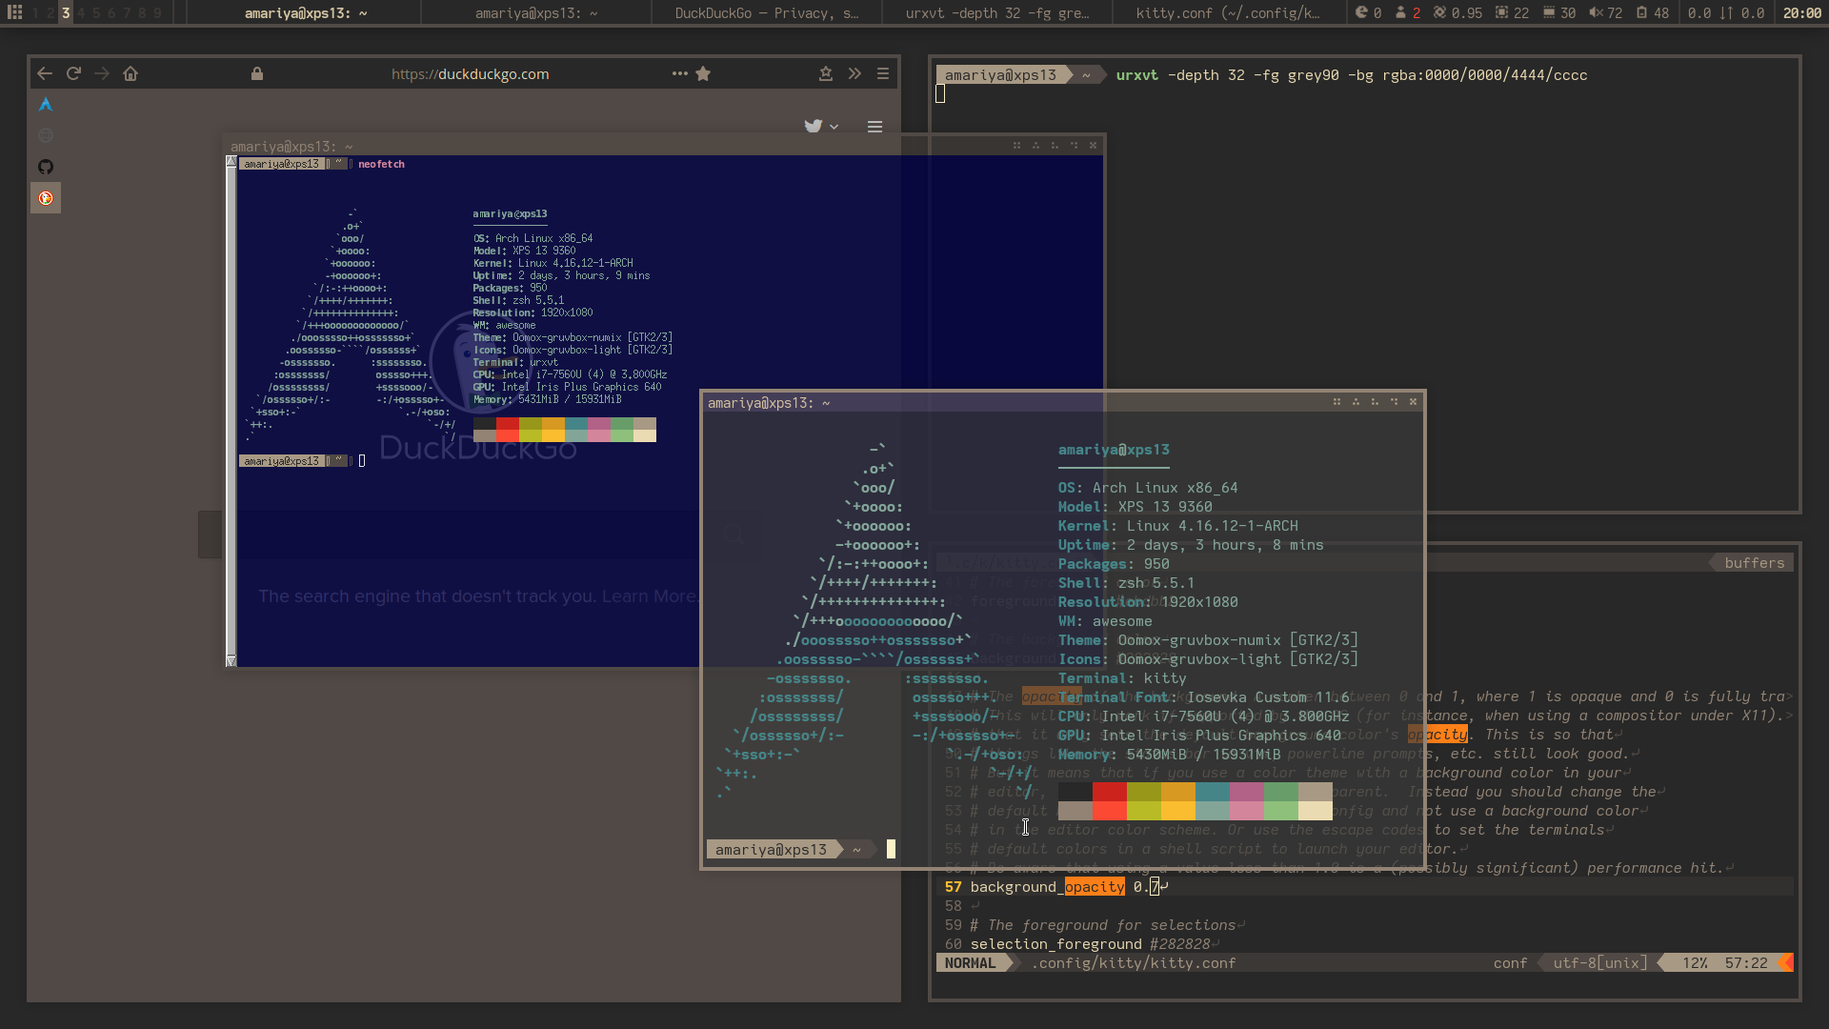Open the GitHub sidebar tab icon
The image size is (1829, 1029).
[x=46, y=167]
